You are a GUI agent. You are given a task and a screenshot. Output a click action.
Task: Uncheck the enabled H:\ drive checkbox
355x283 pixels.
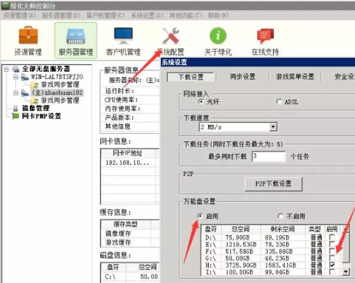coord(332,264)
